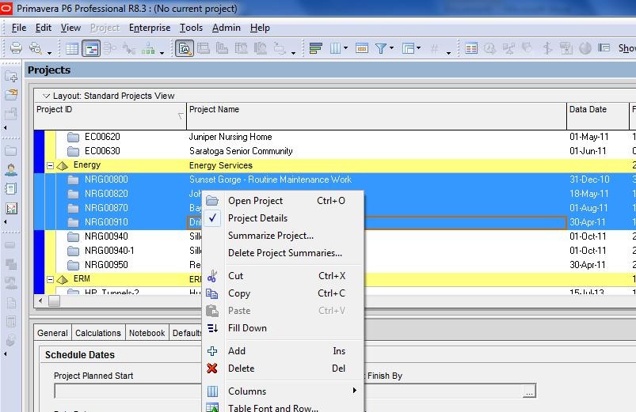Screen dimensions: 636x412
Task: Click the Columns toolbar icon
Action: (336, 48)
